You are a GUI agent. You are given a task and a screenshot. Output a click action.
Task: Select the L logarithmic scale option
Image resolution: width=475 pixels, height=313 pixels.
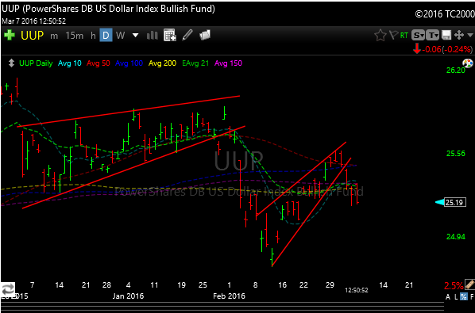456,297
